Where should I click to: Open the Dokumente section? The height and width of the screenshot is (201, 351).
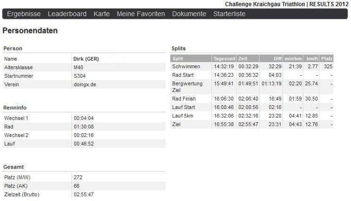(189, 14)
